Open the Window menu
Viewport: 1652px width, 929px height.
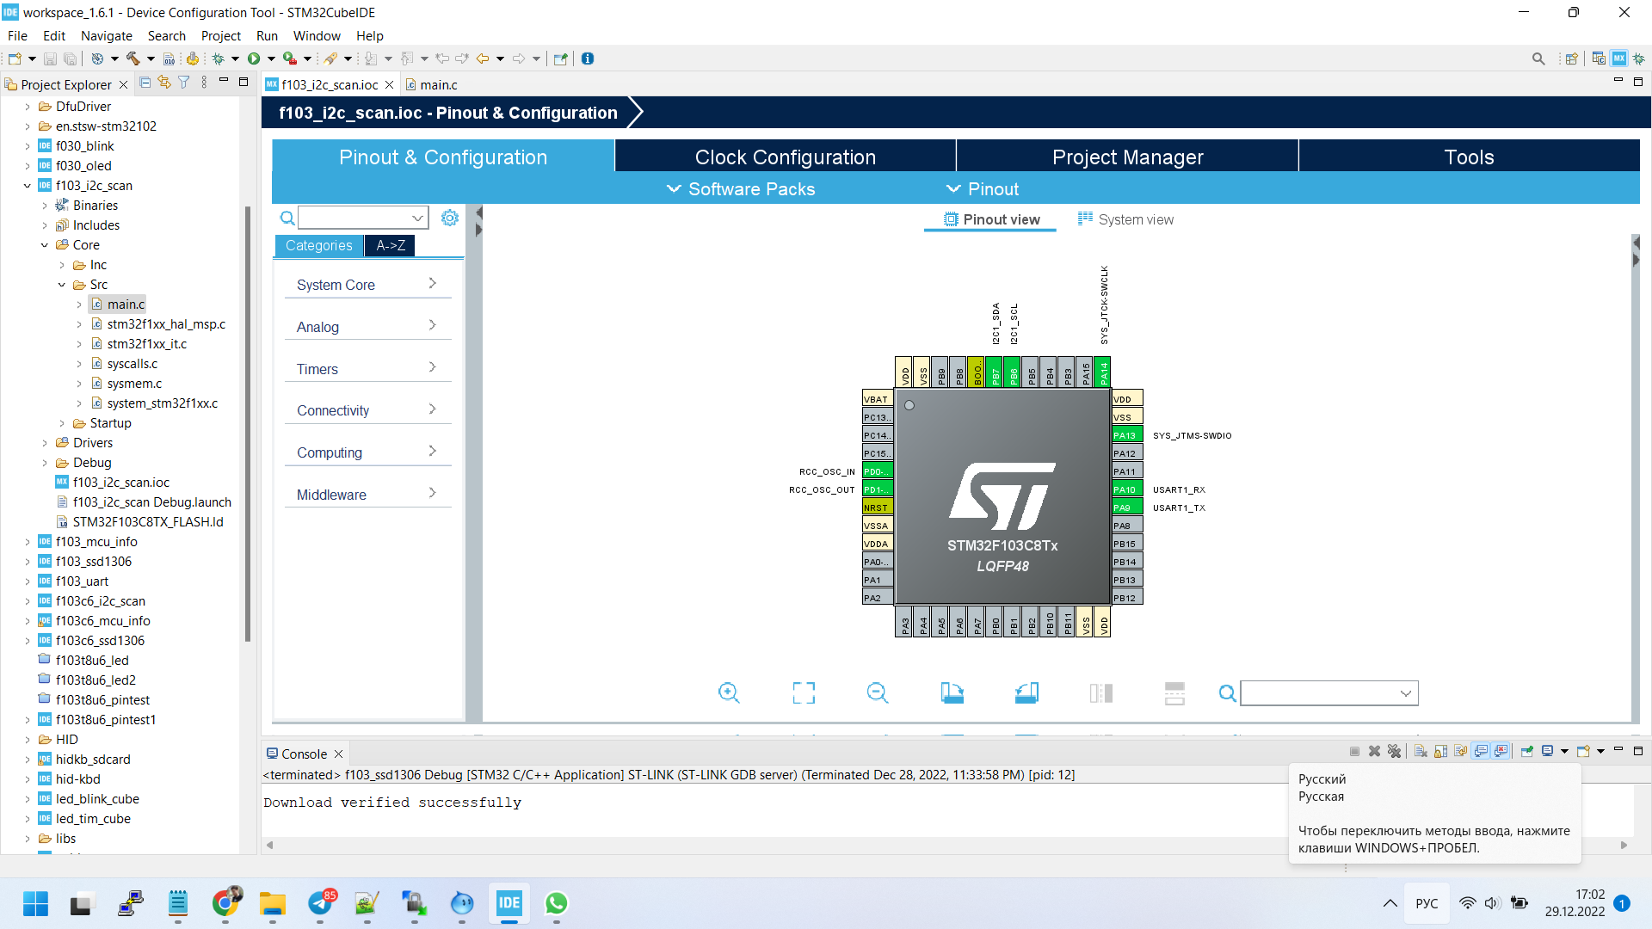click(x=317, y=36)
